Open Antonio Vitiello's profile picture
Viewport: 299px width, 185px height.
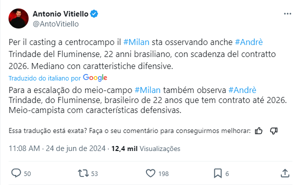pos(19,18)
